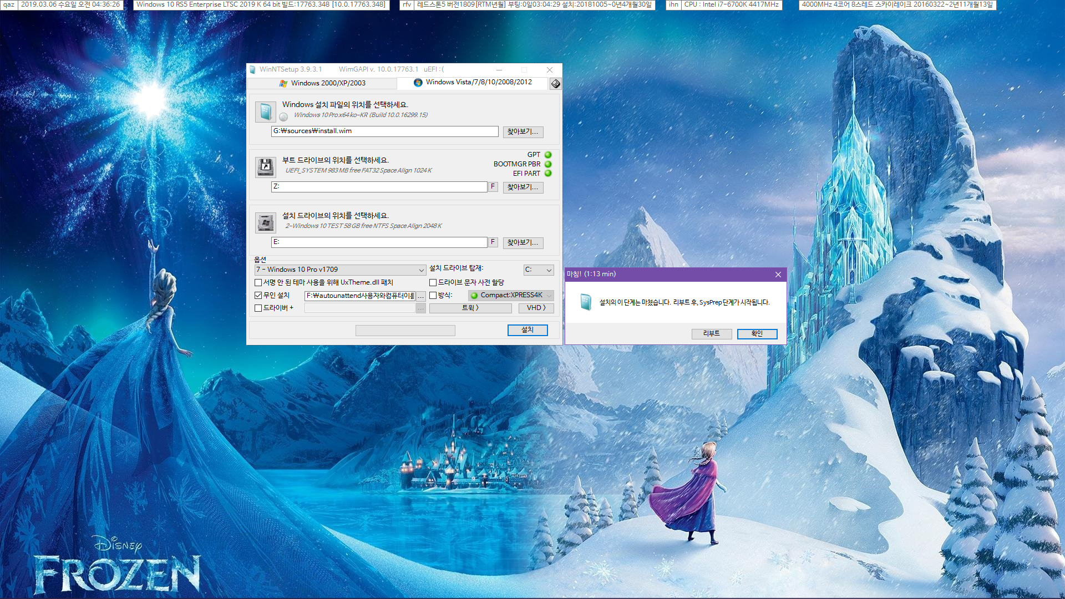Switch to Windows 2000/XP/2003 tab

(x=322, y=83)
